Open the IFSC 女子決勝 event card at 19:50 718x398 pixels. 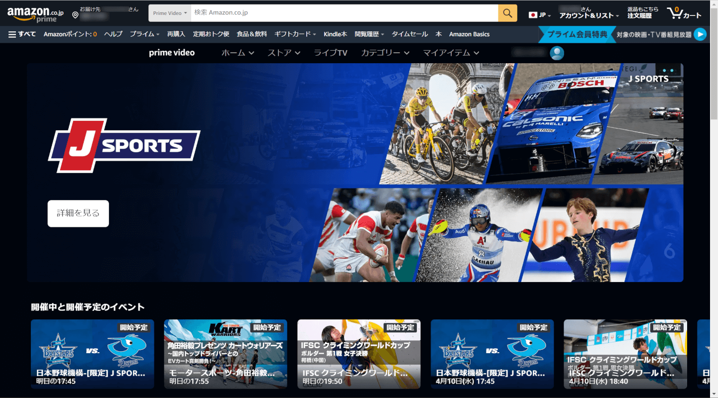coord(359,354)
